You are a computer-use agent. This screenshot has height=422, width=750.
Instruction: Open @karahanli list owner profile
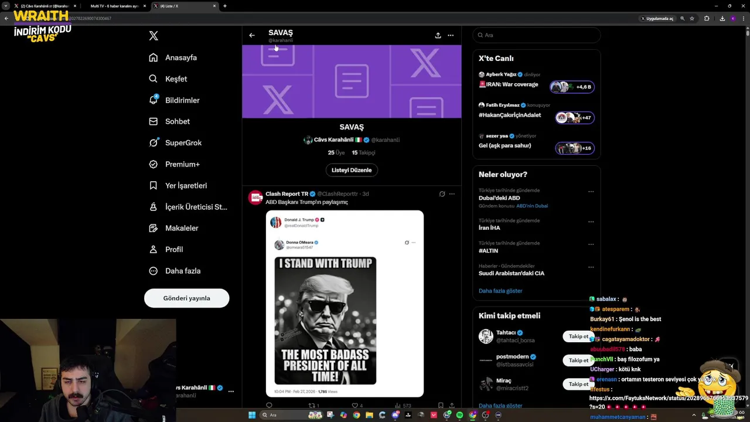pyautogui.click(x=386, y=140)
